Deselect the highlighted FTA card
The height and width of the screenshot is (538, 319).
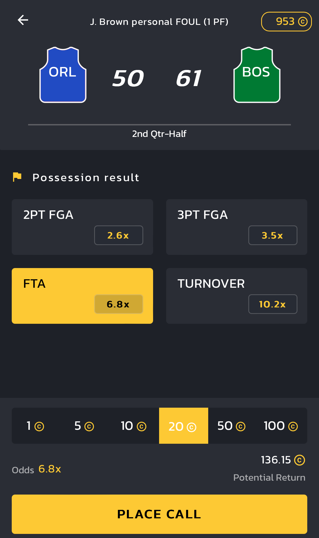point(82,296)
